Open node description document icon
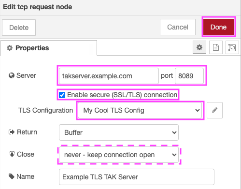Image resolution: width=241 pixels, height=189 pixels. (x=216, y=47)
